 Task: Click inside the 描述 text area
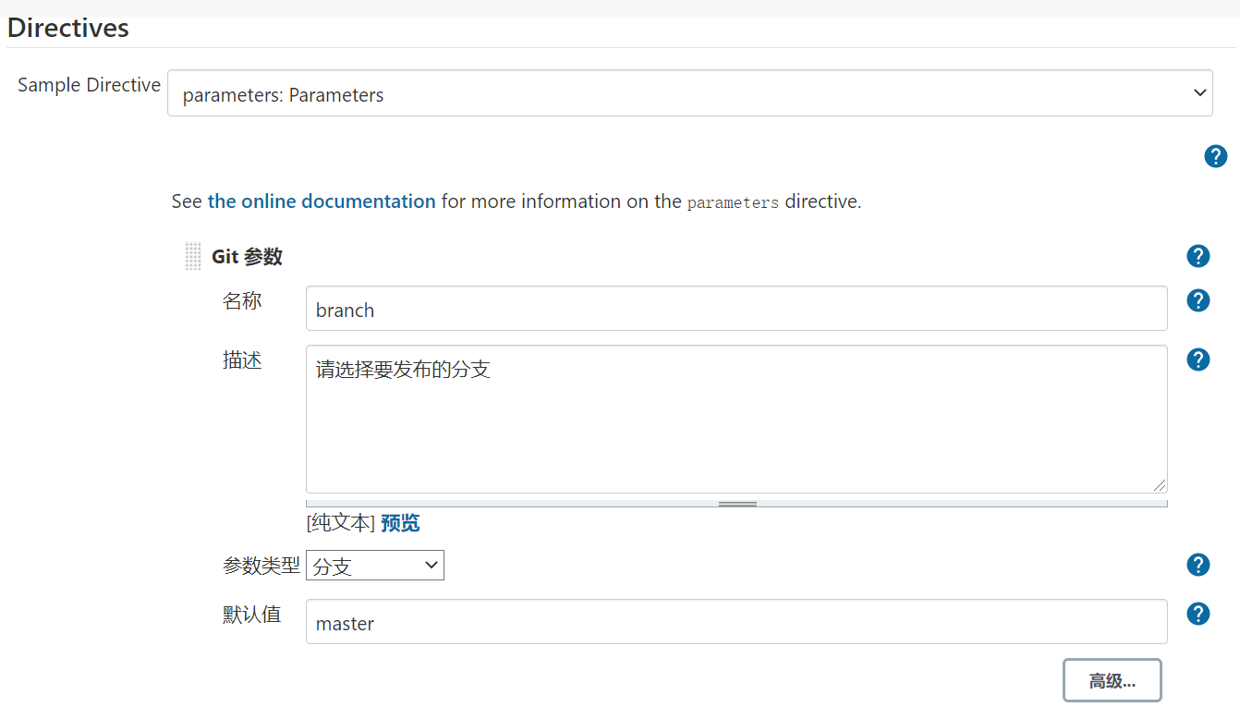(x=736, y=420)
